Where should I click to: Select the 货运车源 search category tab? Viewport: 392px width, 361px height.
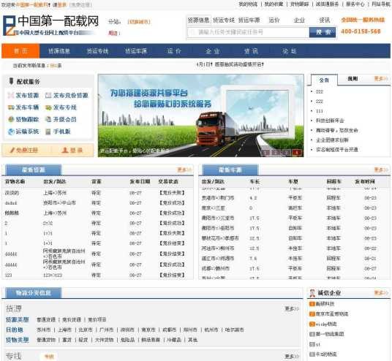[249, 20]
